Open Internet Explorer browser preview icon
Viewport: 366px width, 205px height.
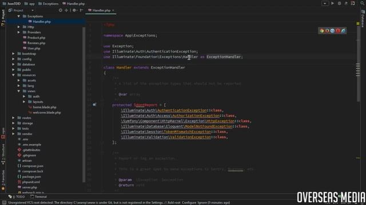click(x=343, y=31)
